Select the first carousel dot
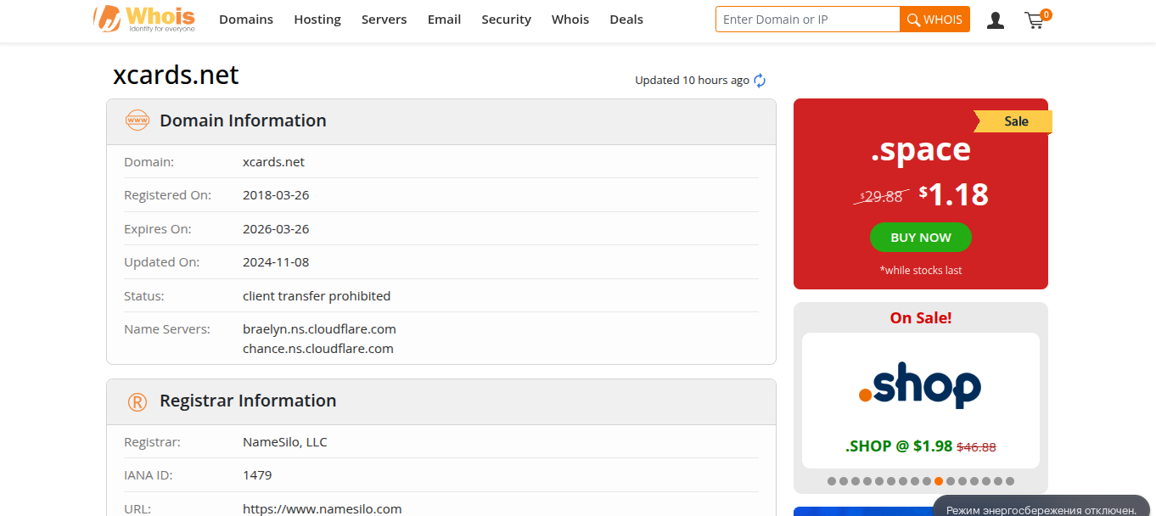The height and width of the screenshot is (516, 1156). point(832,481)
